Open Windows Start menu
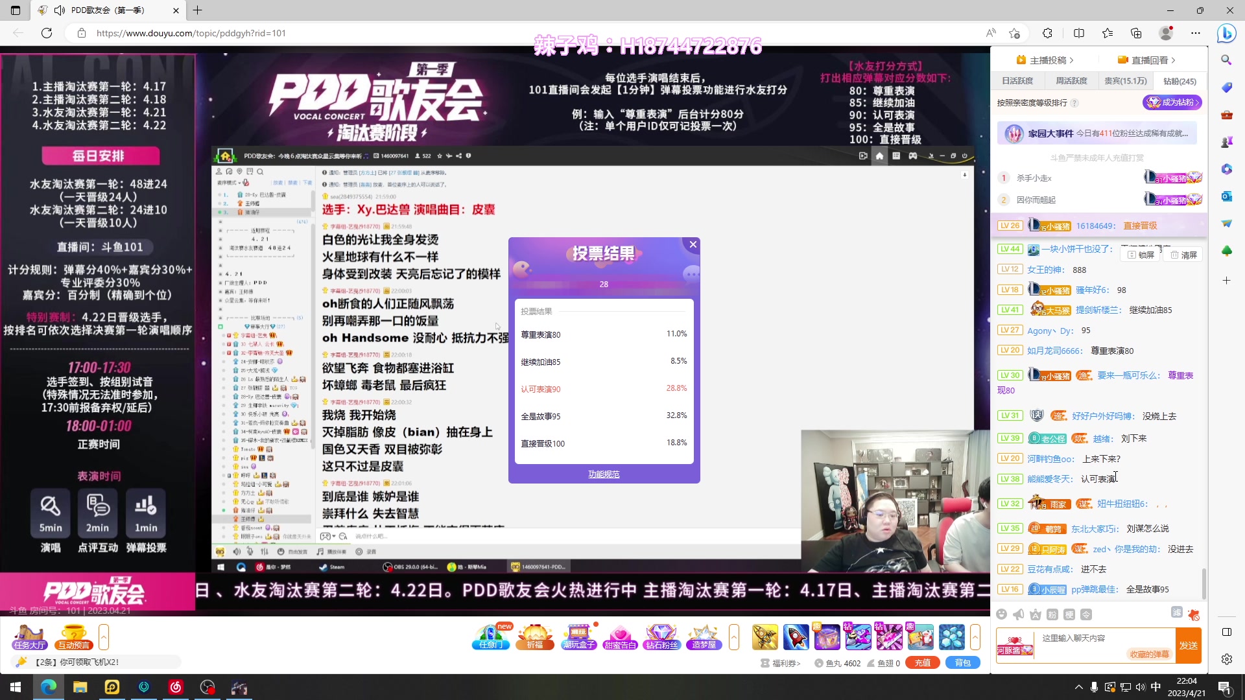This screenshot has width=1245, height=700. click(x=16, y=687)
